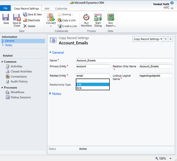Click the Run Workflow icon

coord(86,18)
